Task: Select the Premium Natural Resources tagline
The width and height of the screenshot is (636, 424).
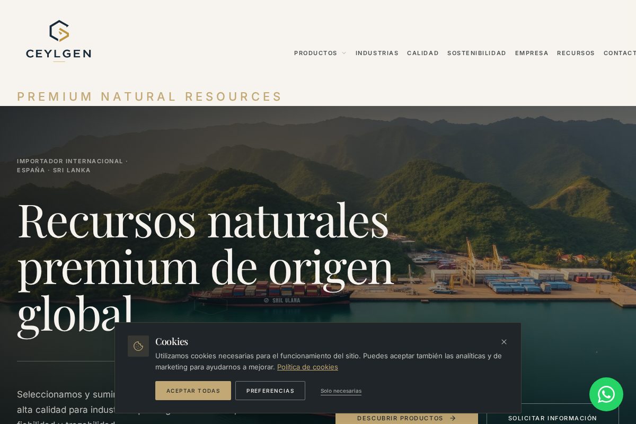Action: [149, 96]
